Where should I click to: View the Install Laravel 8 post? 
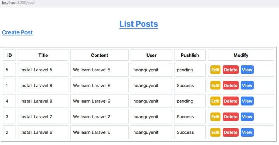tap(247, 86)
